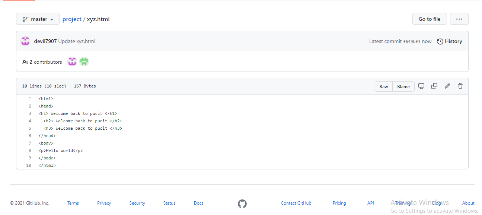
Task: Click the </head> code line
Action: coord(47,136)
